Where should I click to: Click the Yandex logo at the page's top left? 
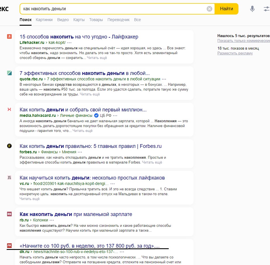click(4, 9)
